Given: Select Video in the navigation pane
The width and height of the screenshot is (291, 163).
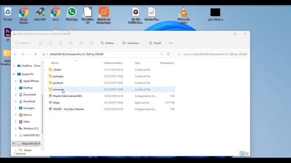Looking at the screenshot, I should [x=26, y=122].
